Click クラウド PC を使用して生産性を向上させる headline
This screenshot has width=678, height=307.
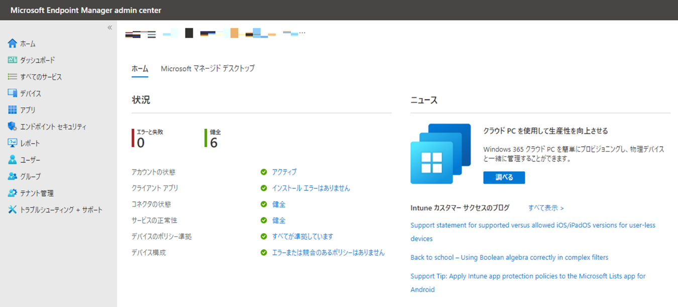(545, 131)
